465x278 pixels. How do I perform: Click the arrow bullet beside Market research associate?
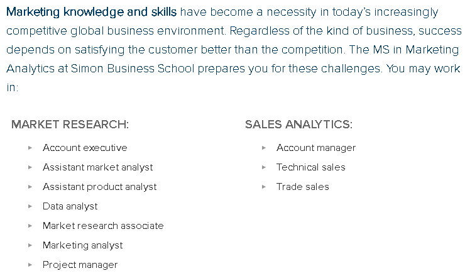30,226
